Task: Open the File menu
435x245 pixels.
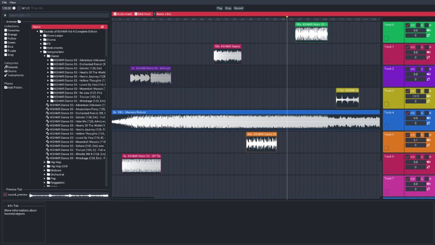Action: point(4,2)
